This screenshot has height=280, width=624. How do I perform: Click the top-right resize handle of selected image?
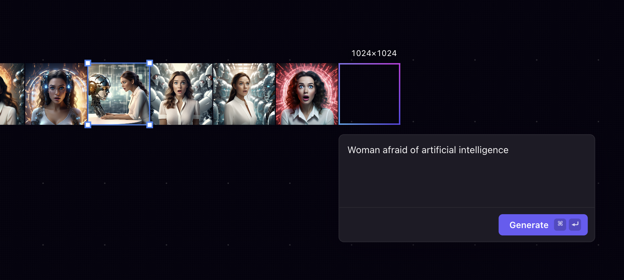tap(150, 63)
